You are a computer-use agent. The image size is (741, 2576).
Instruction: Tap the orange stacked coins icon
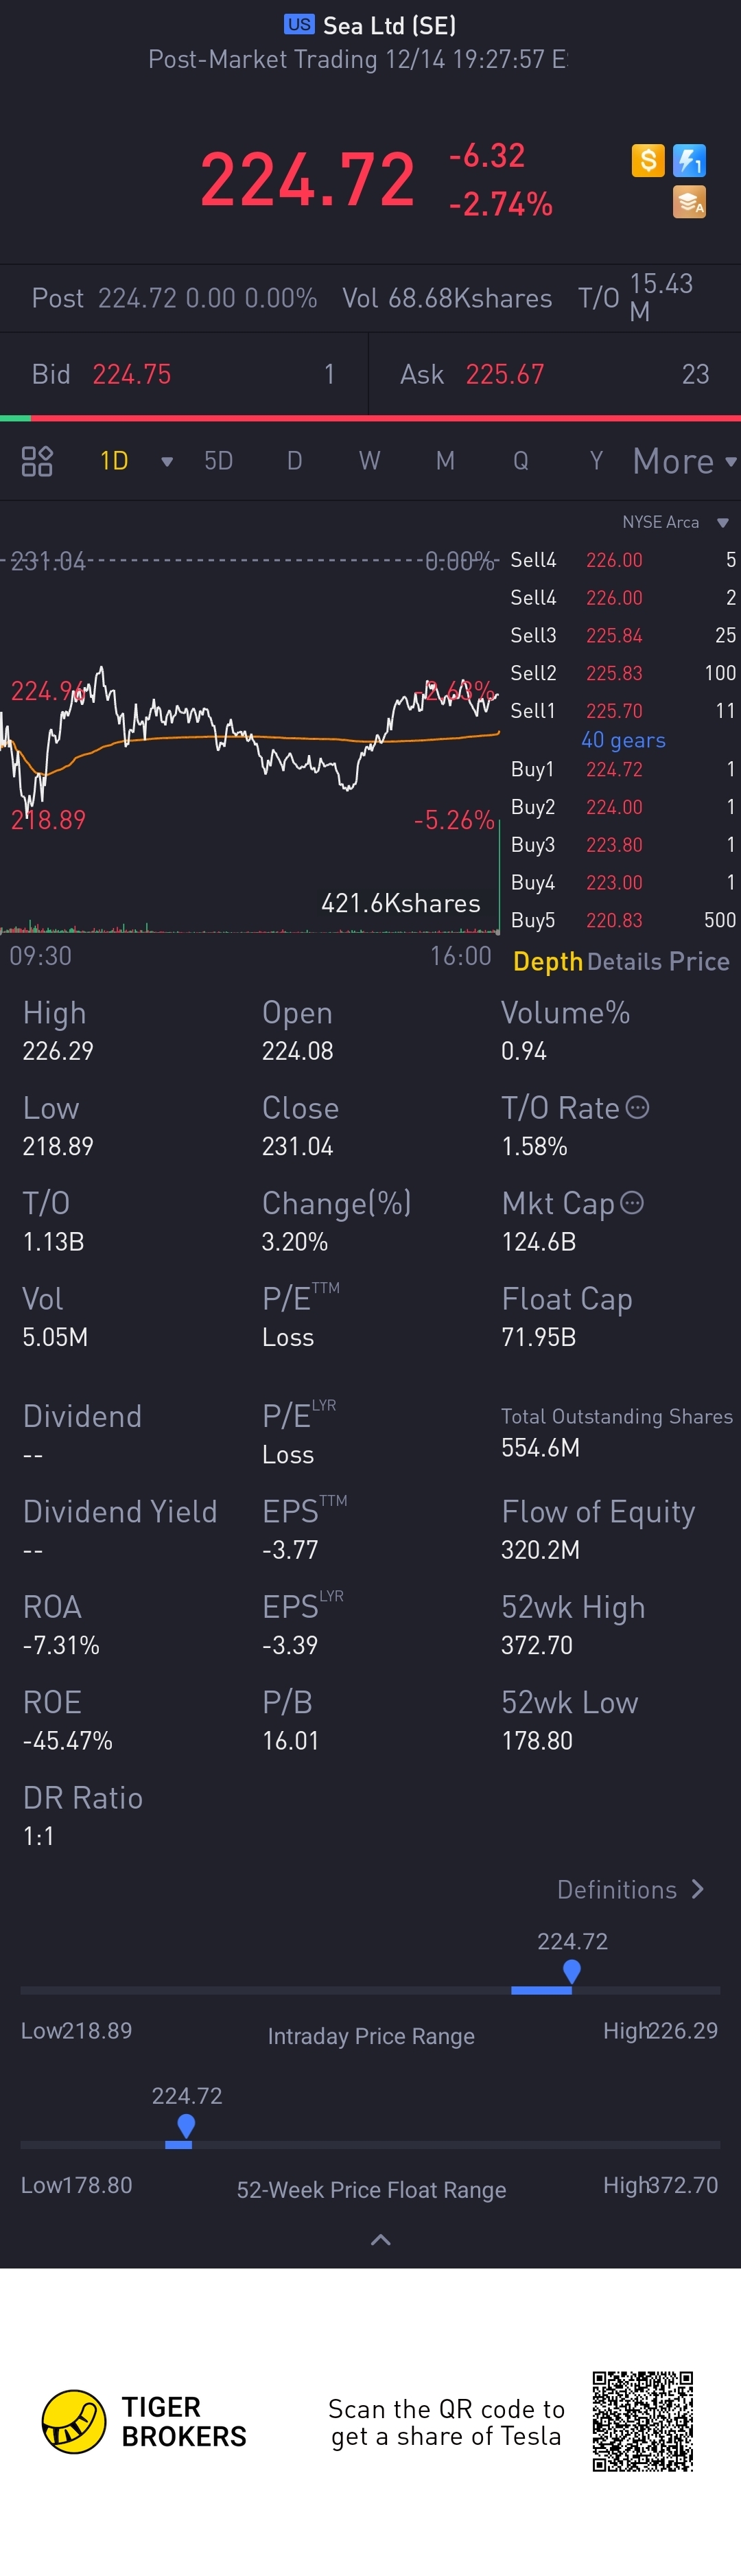[x=689, y=202]
